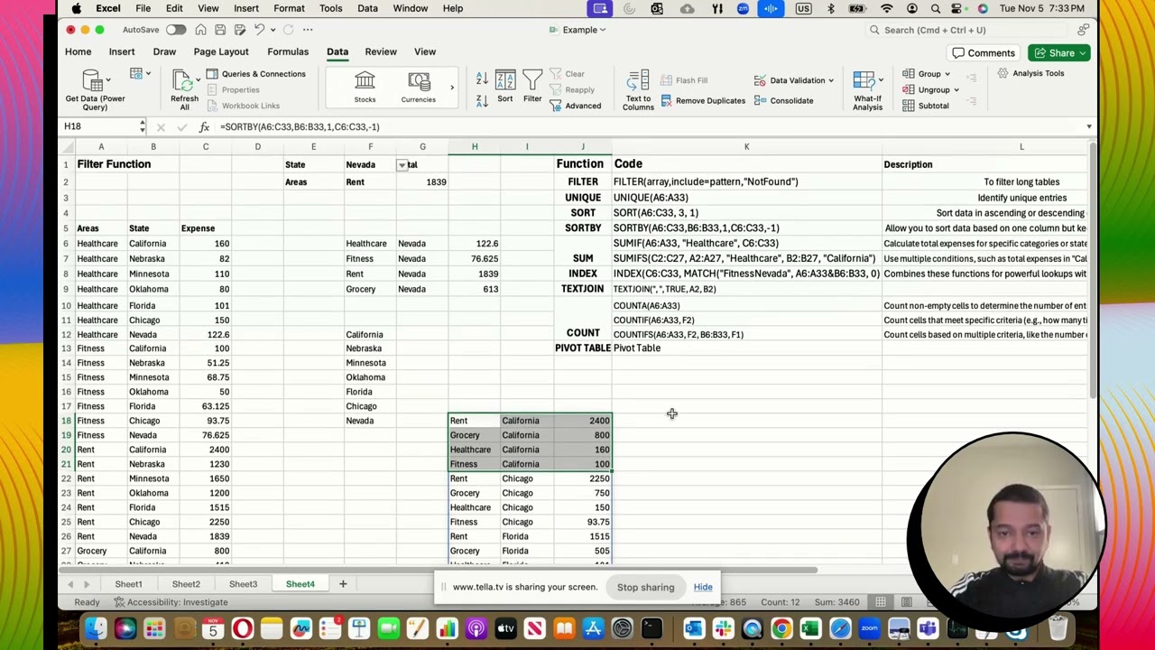The height and width of the screenshot is (650, 1155).
Task: Expand the data types gallery arrow
Action: pos(452,88)
